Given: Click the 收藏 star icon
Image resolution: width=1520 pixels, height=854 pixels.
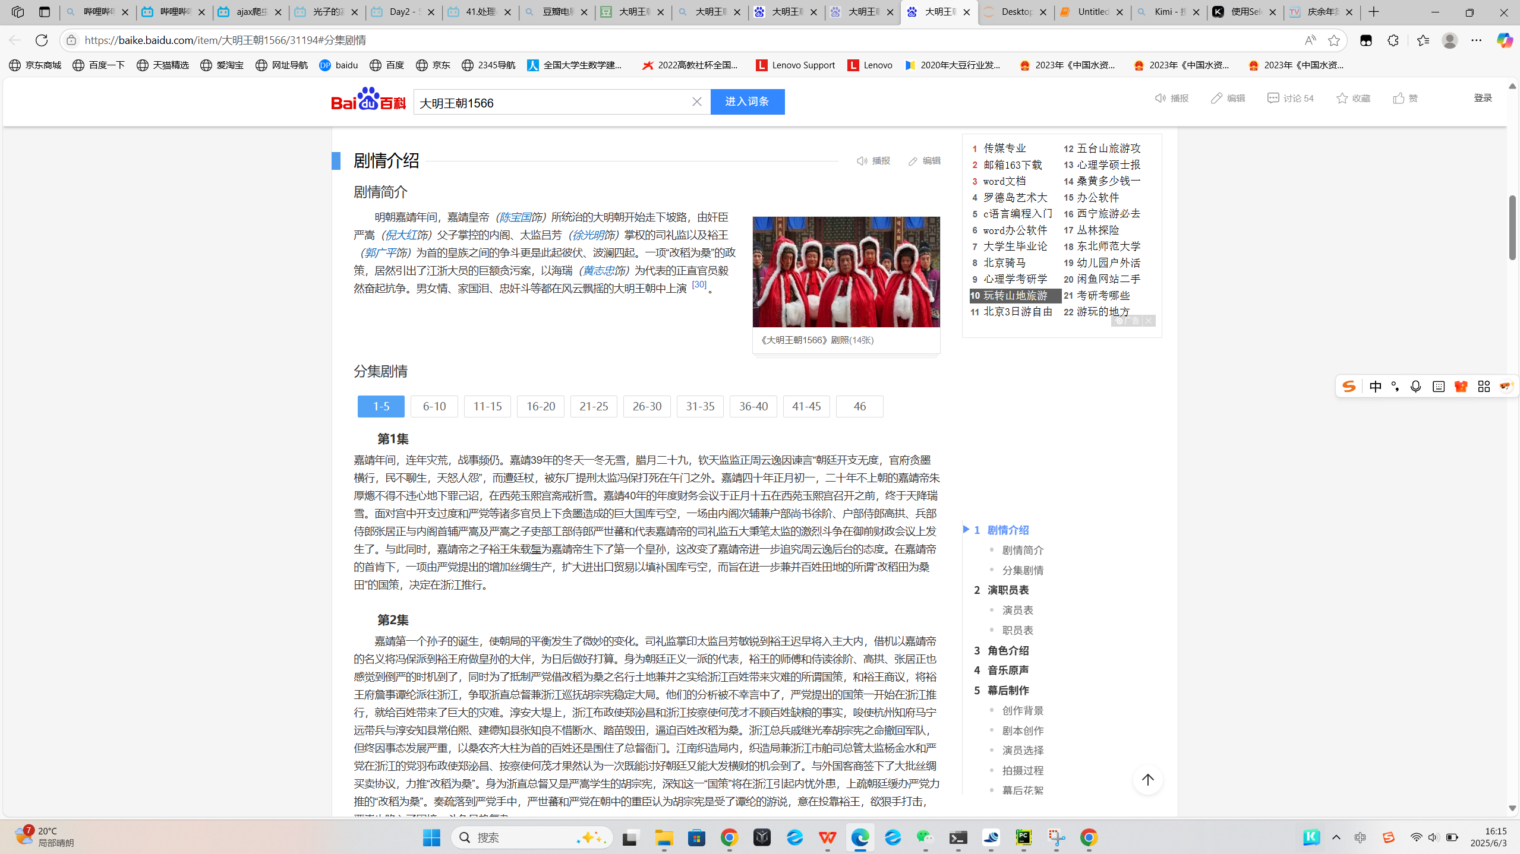Looking at the screenshot, I should point(1342,98).
